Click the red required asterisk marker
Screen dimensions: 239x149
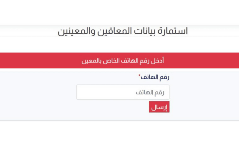tap(139, 76)
